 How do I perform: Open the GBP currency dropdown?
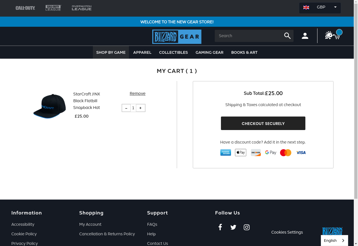[x=320, y=8]
